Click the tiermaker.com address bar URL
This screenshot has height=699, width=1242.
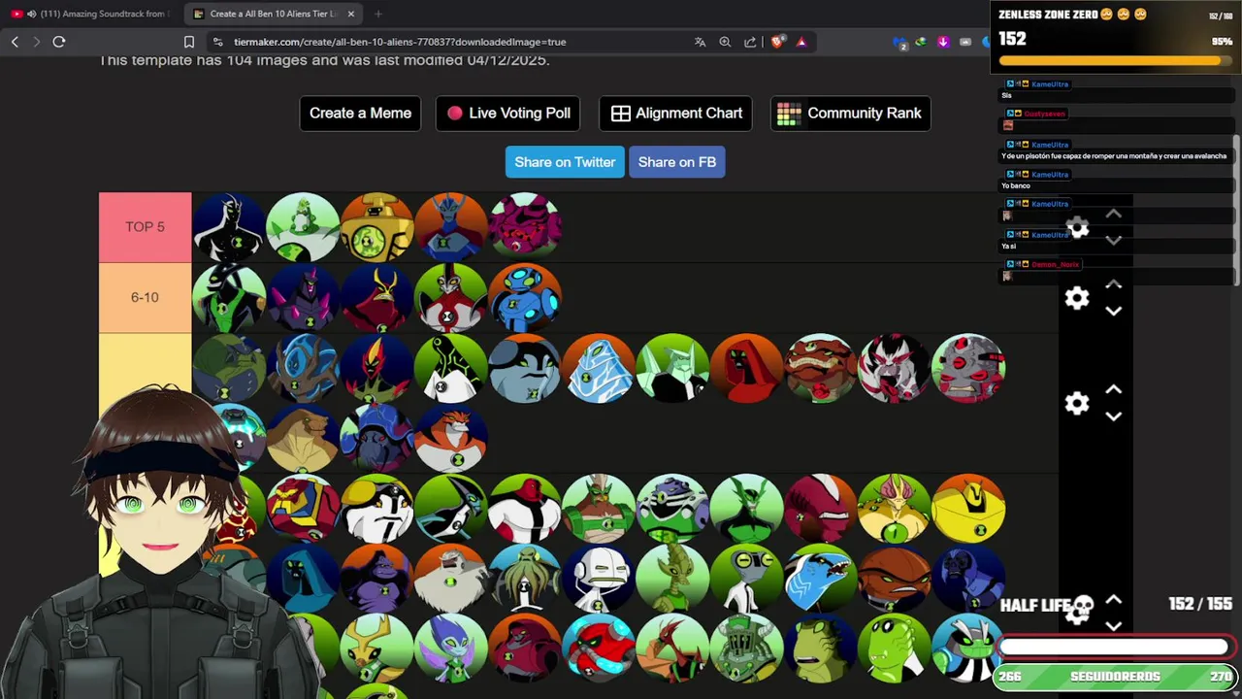click(x=400, y=42)
